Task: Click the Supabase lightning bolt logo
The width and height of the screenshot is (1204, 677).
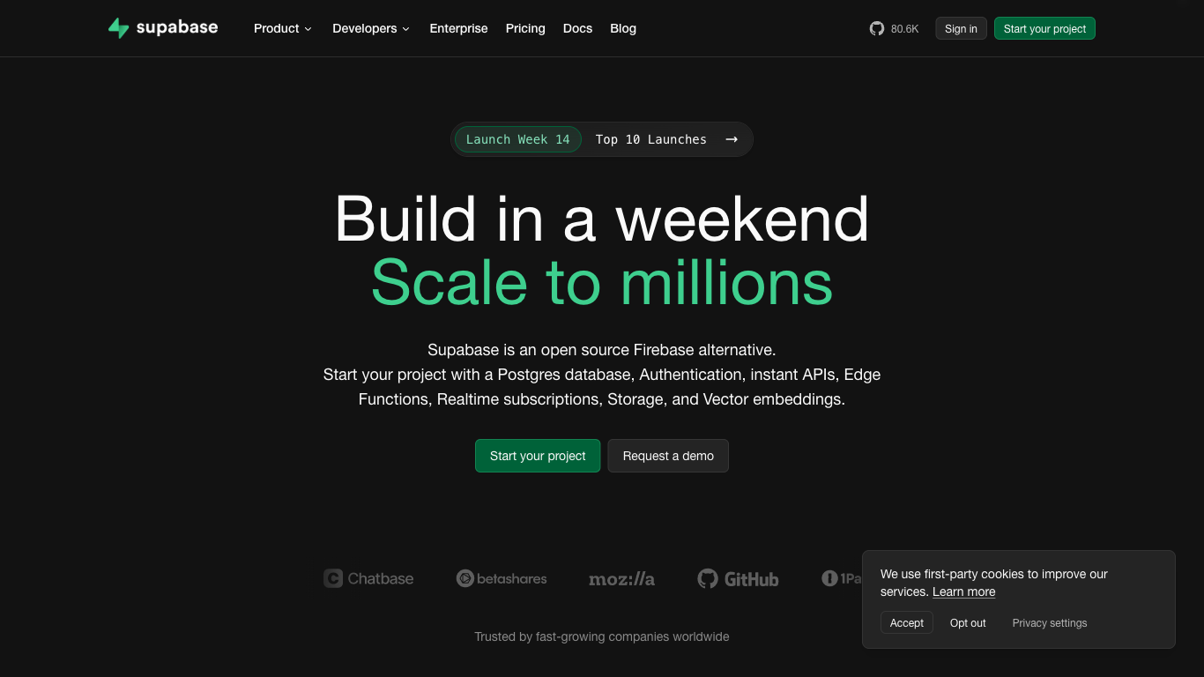Action: point(118,28)
